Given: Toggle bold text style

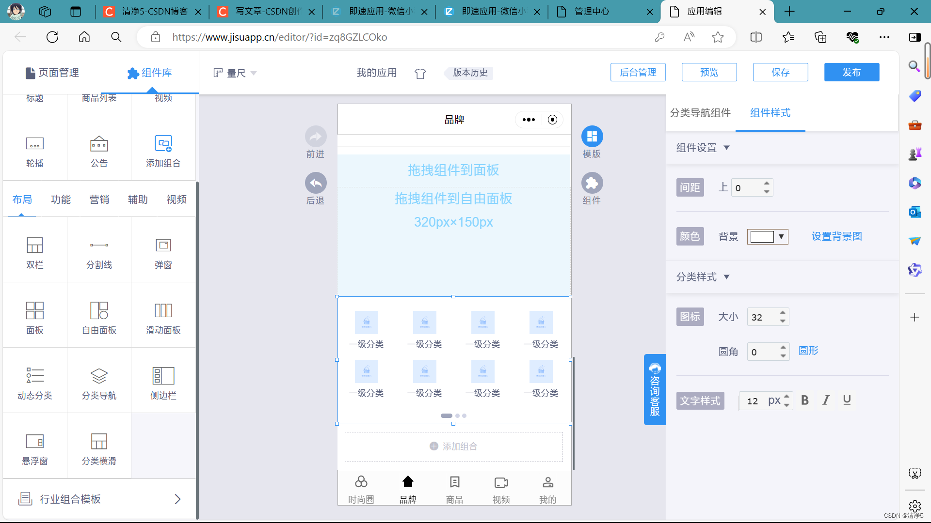Looking at the screenshot, I should click(x=804, y=400).
